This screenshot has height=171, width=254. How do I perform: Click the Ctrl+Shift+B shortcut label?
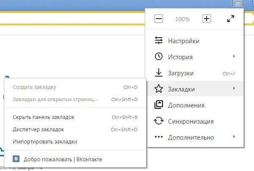pos(124,117)
